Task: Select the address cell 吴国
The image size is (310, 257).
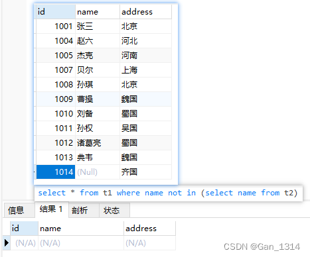Action: coord(145,128)
